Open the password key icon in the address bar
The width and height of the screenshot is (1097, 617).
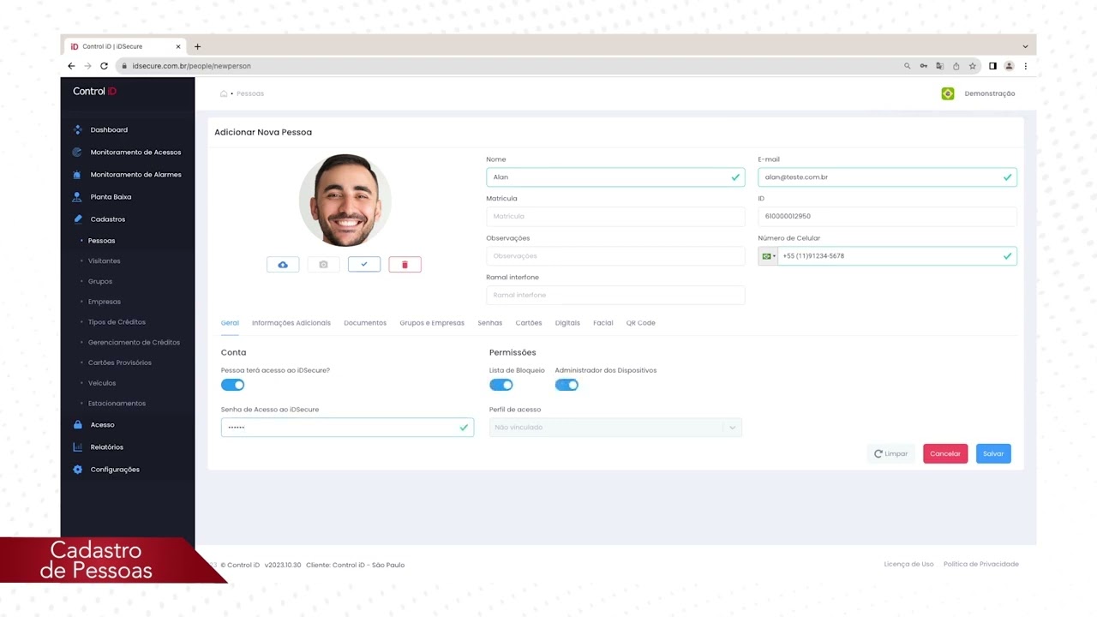[x=924, y=66]
